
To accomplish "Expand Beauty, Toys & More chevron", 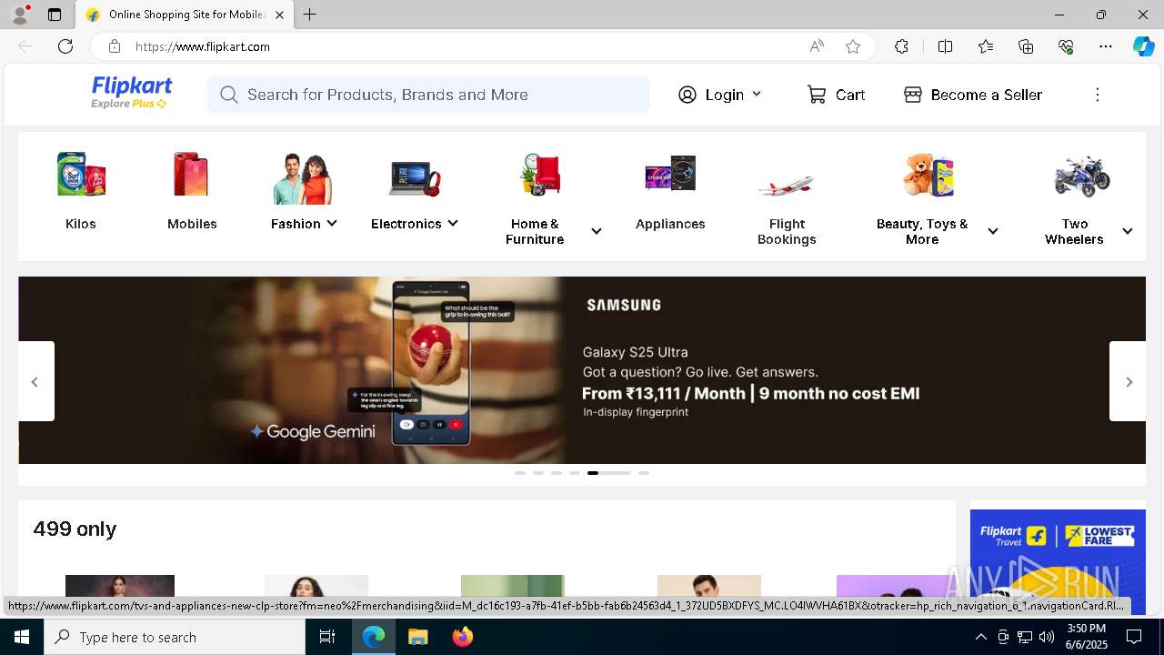I will point(993,231).
